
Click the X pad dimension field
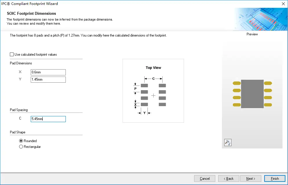(48, 72)
